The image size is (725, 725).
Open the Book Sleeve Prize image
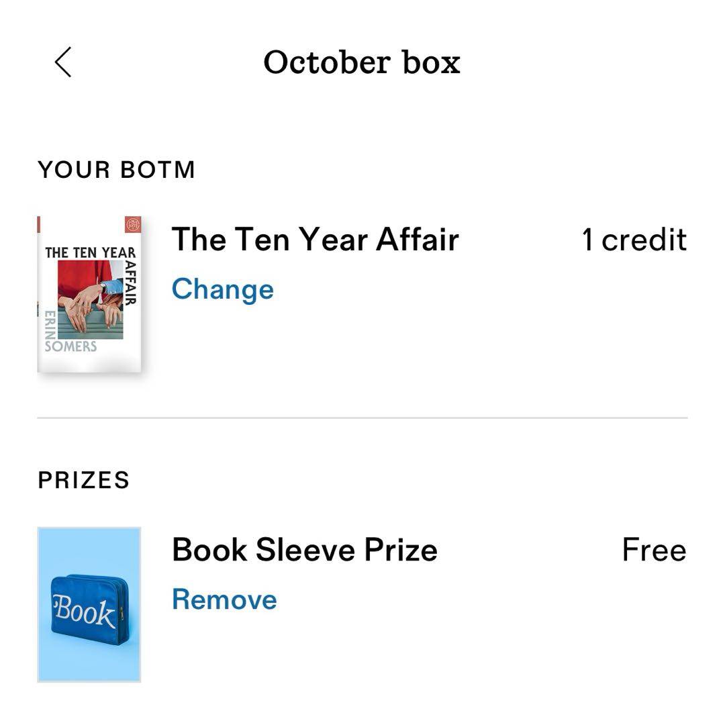coord(89,604)
